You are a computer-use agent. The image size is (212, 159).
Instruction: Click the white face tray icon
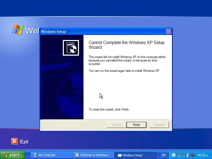pyautogui.click(x=174, y=155)
